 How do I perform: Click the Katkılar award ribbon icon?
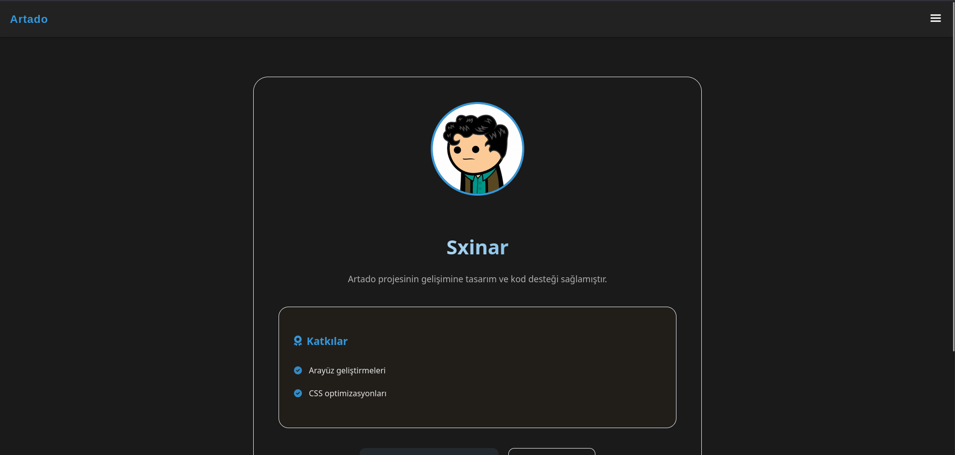coord(298,341)
